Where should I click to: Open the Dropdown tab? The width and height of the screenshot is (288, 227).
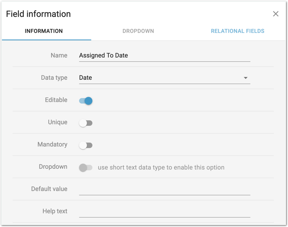[138, 31]
